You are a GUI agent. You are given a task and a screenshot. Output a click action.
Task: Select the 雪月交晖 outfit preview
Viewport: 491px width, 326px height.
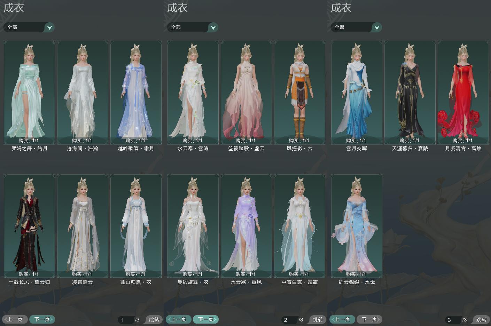[x=357, y=92]
